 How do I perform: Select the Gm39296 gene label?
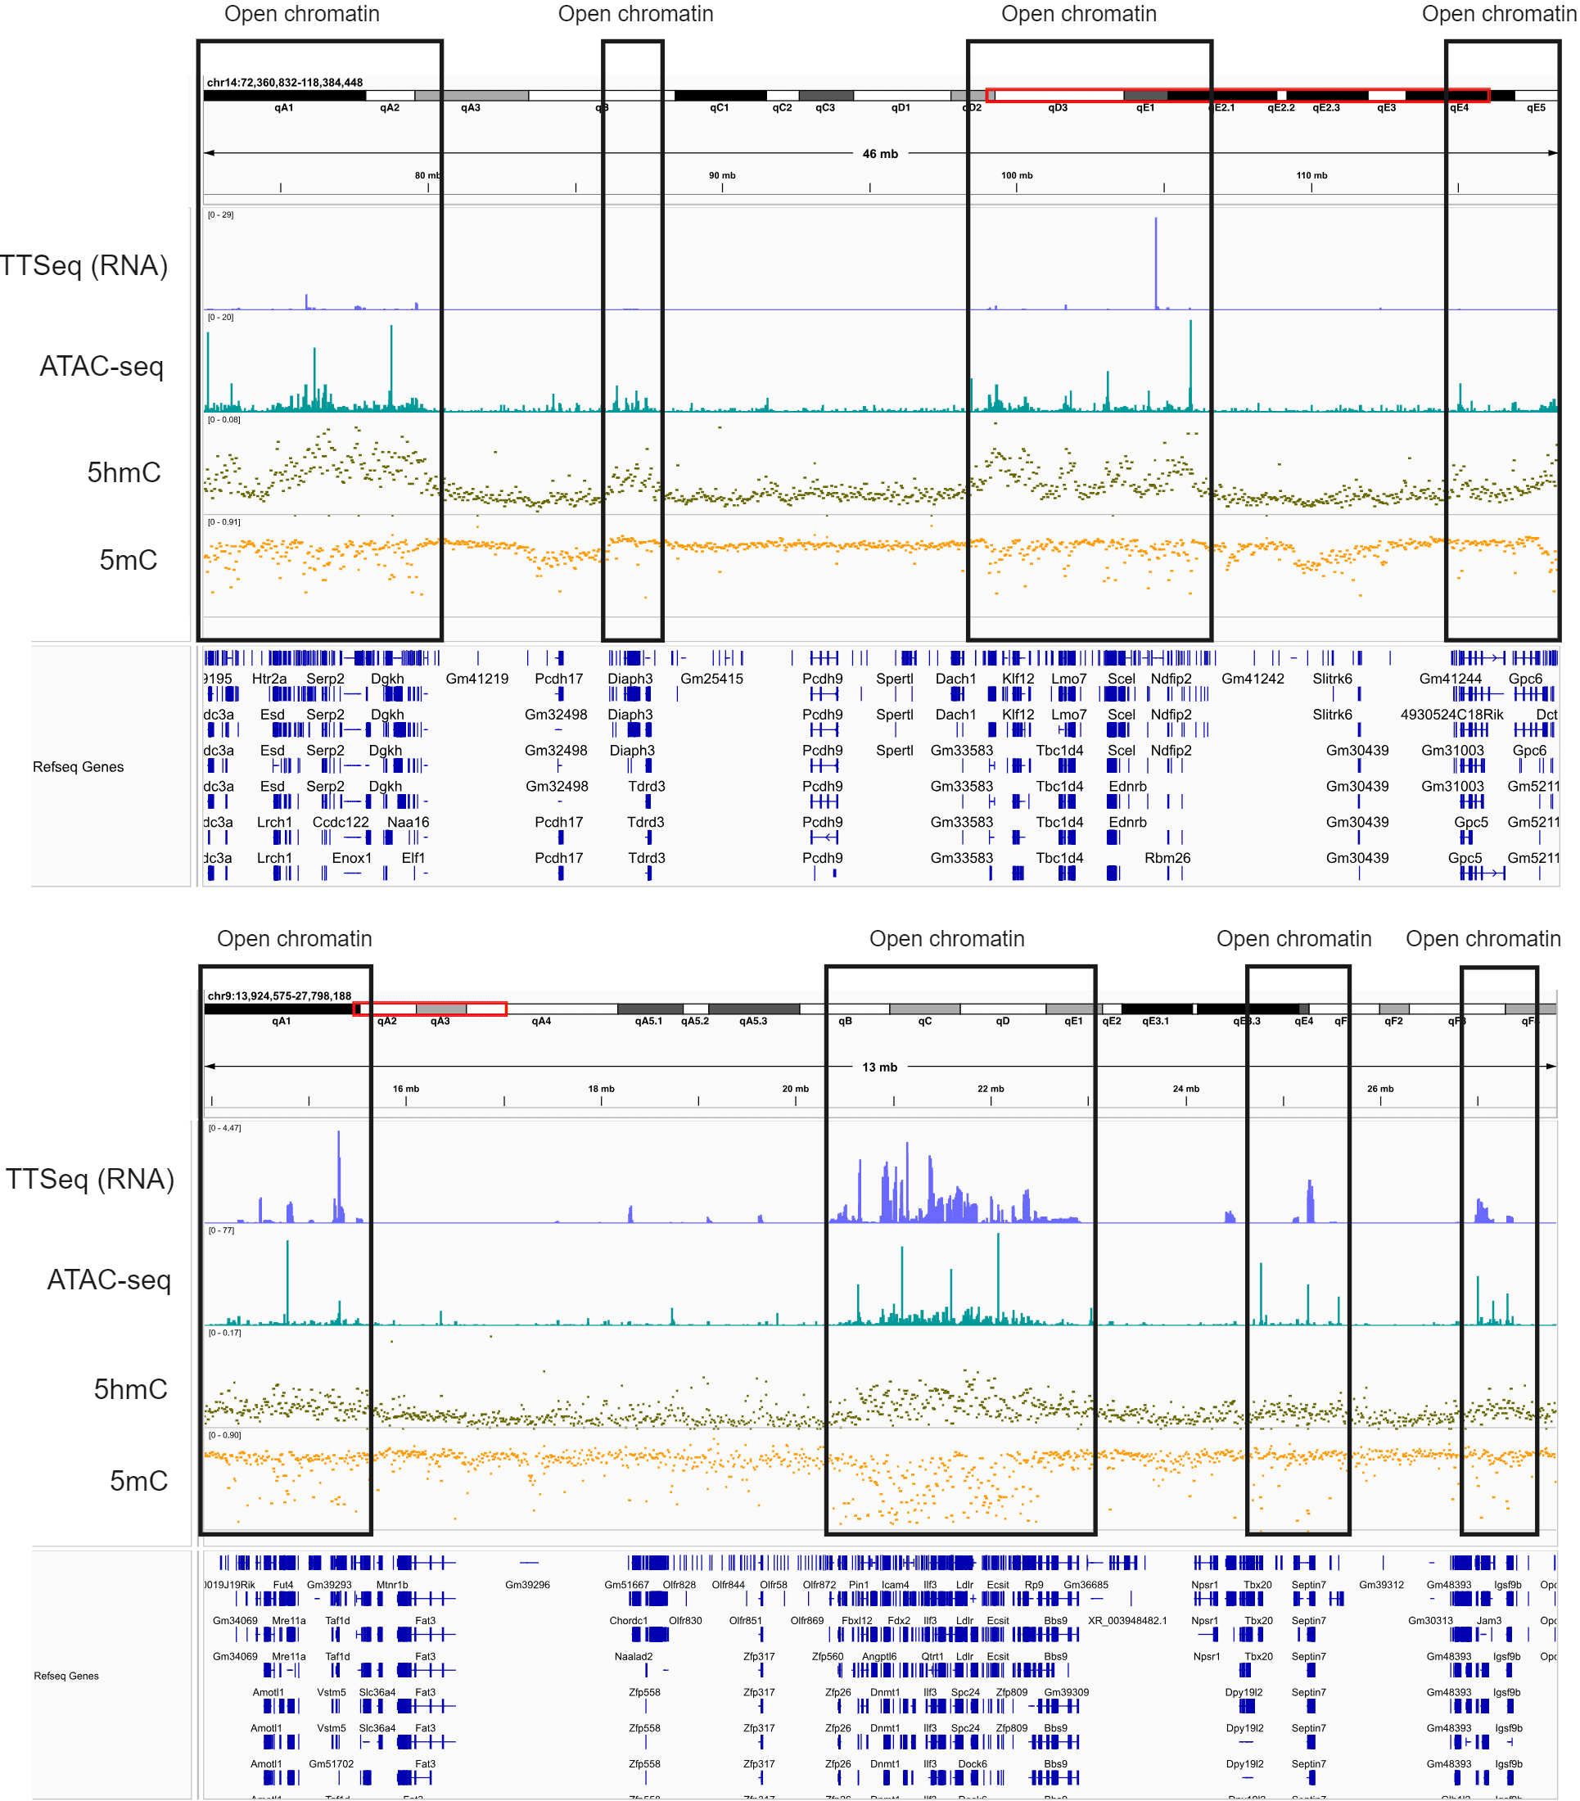[527, 1585]
